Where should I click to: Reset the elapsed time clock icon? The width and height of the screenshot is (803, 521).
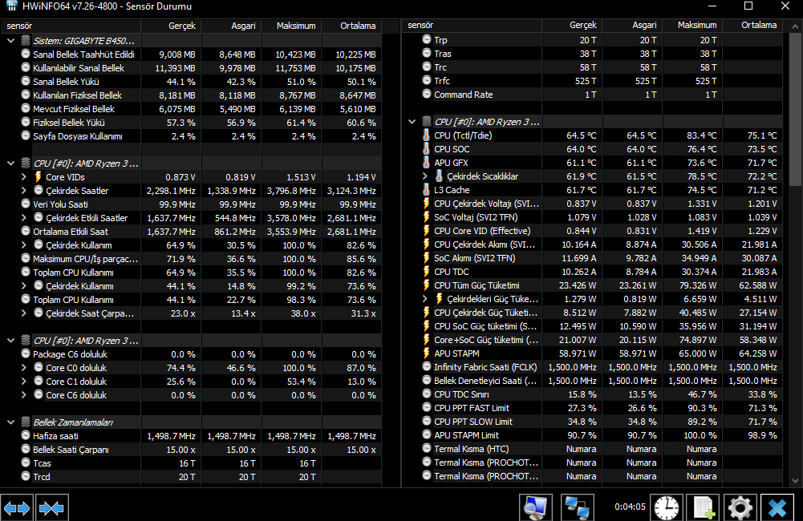tap(667, 507)
